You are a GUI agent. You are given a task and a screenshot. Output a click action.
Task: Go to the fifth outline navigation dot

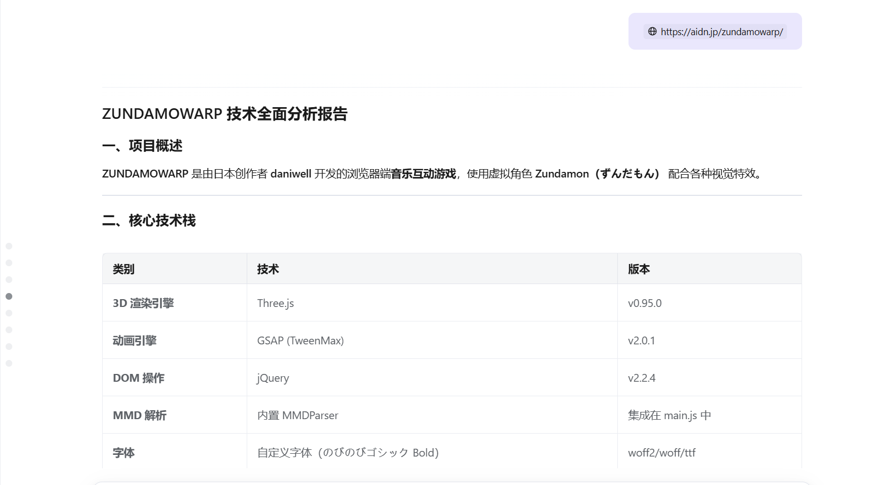pyautogui.click(x=9, y=313)
